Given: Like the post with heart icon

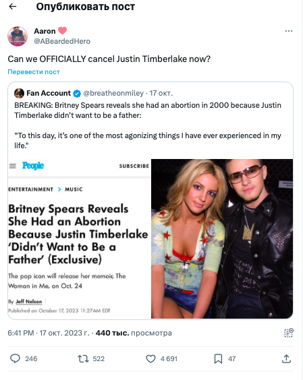Looking at the screenshot, I should 150,358.
